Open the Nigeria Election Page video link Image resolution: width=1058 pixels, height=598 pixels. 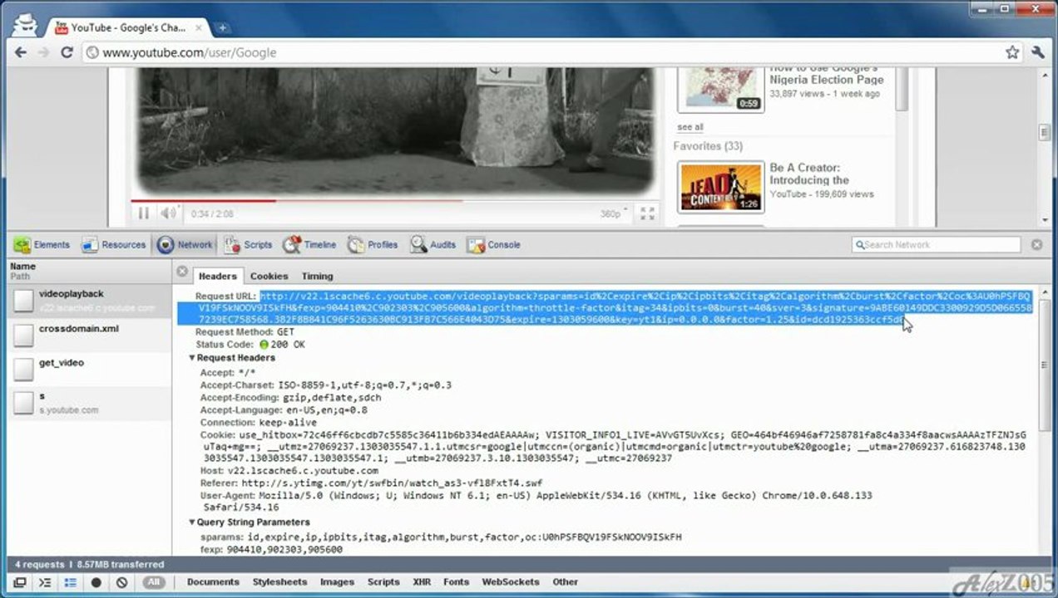(x=826, y=74)
